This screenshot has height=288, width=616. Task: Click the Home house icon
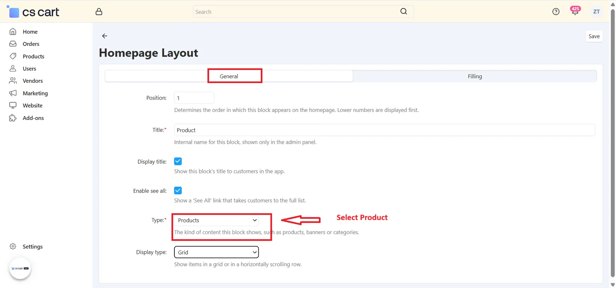click(13, 32)
